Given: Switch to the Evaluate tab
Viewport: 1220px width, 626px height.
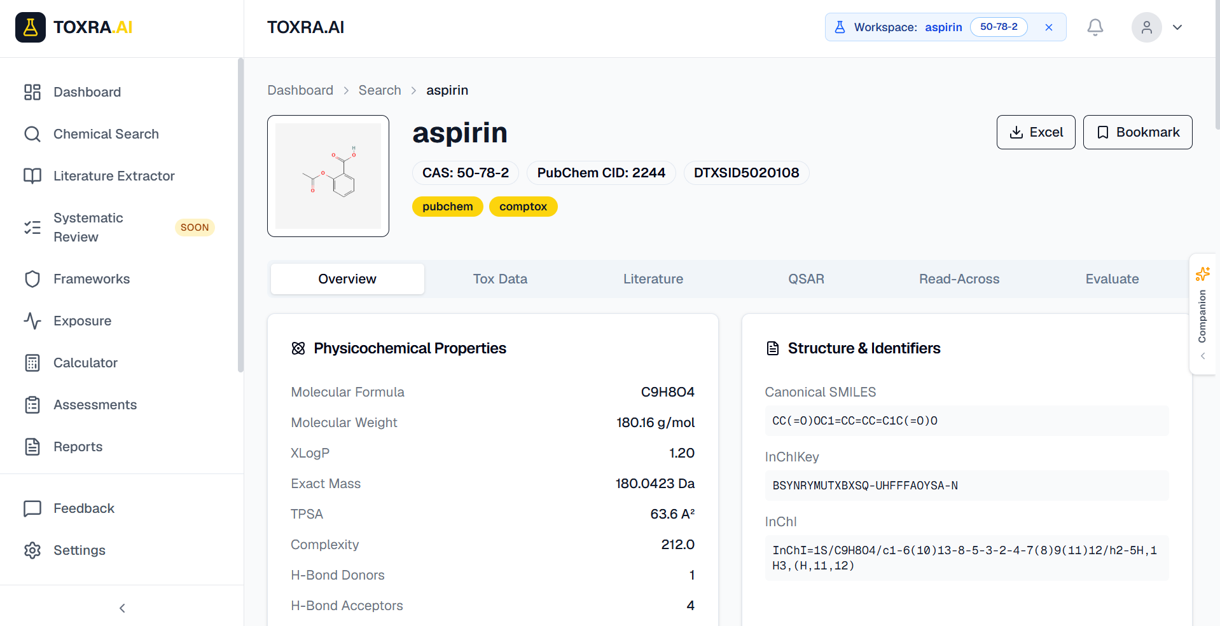Looking at the screenshot, I should click(1112, 279).
